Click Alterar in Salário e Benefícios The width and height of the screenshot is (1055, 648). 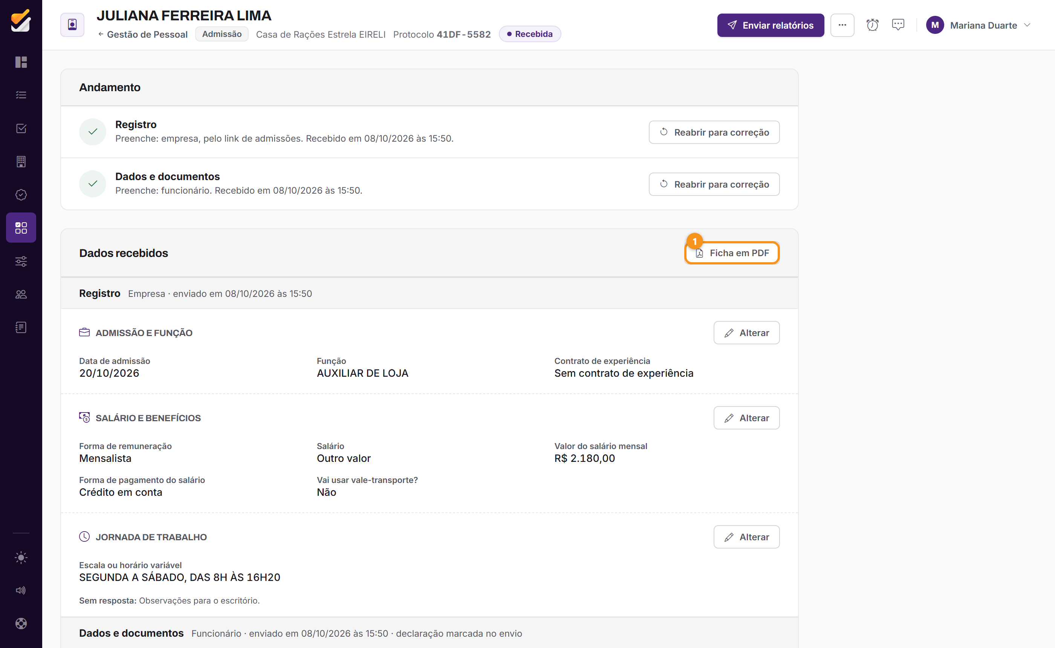click(746, 418)
